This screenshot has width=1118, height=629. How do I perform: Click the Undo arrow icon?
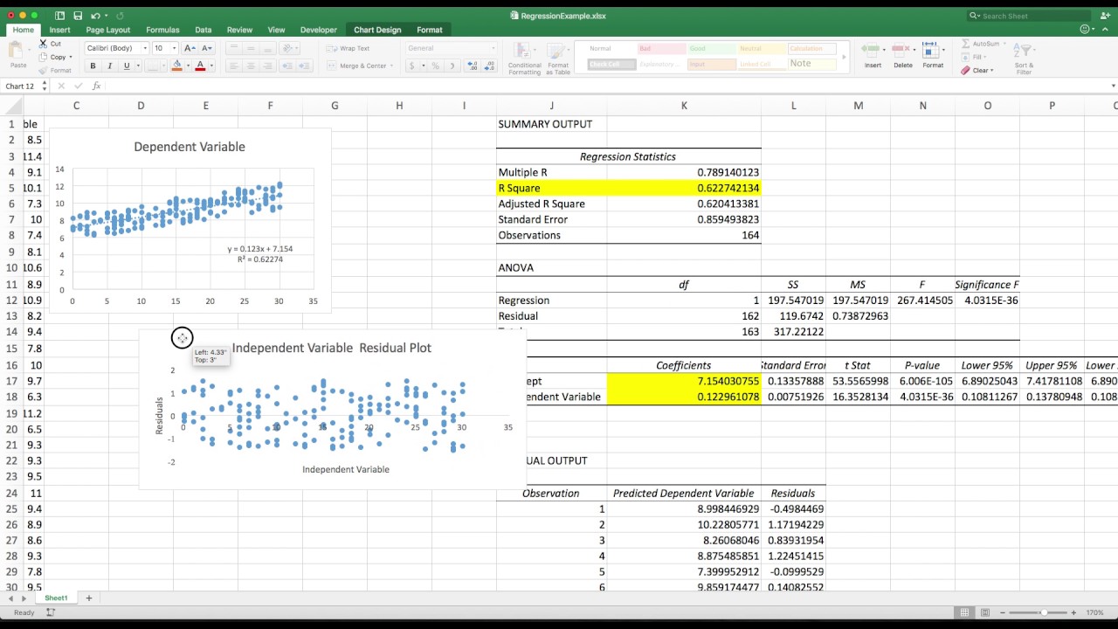[95, 16]
